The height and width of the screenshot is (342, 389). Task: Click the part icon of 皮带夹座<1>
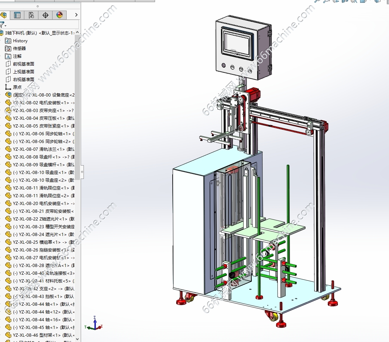click(x=8, y=110)
